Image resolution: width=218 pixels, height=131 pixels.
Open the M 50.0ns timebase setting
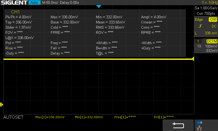coord(50,2)
